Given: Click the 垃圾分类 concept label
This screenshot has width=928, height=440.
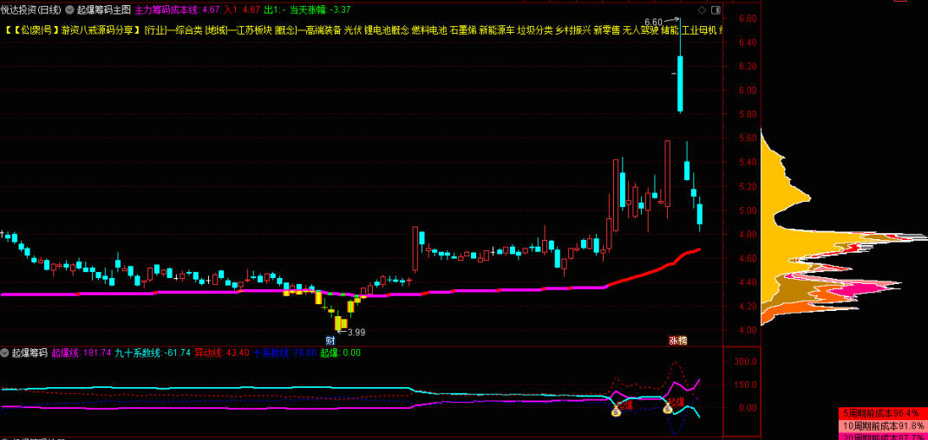Looking at the screenshot, I should point(535,30).
